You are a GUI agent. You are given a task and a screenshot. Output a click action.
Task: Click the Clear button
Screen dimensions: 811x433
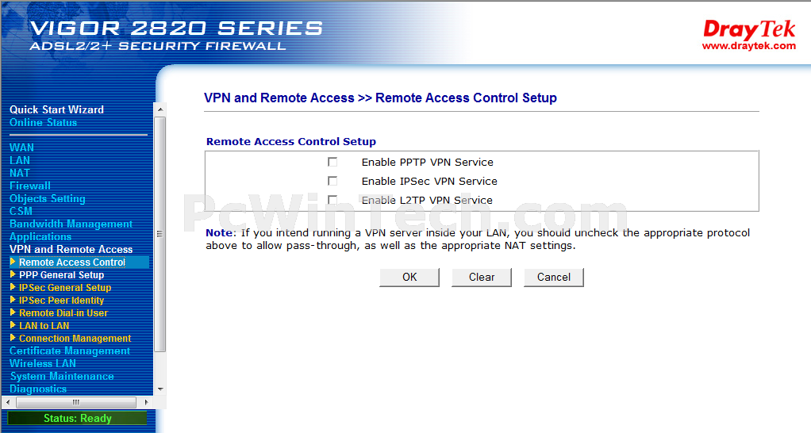point(482,277)
